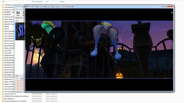
Task: Click the Размер column header in Explorer
Action: tap(62, 2)
